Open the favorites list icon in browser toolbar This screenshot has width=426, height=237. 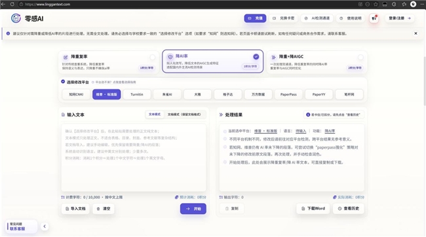tap(404, 4)
